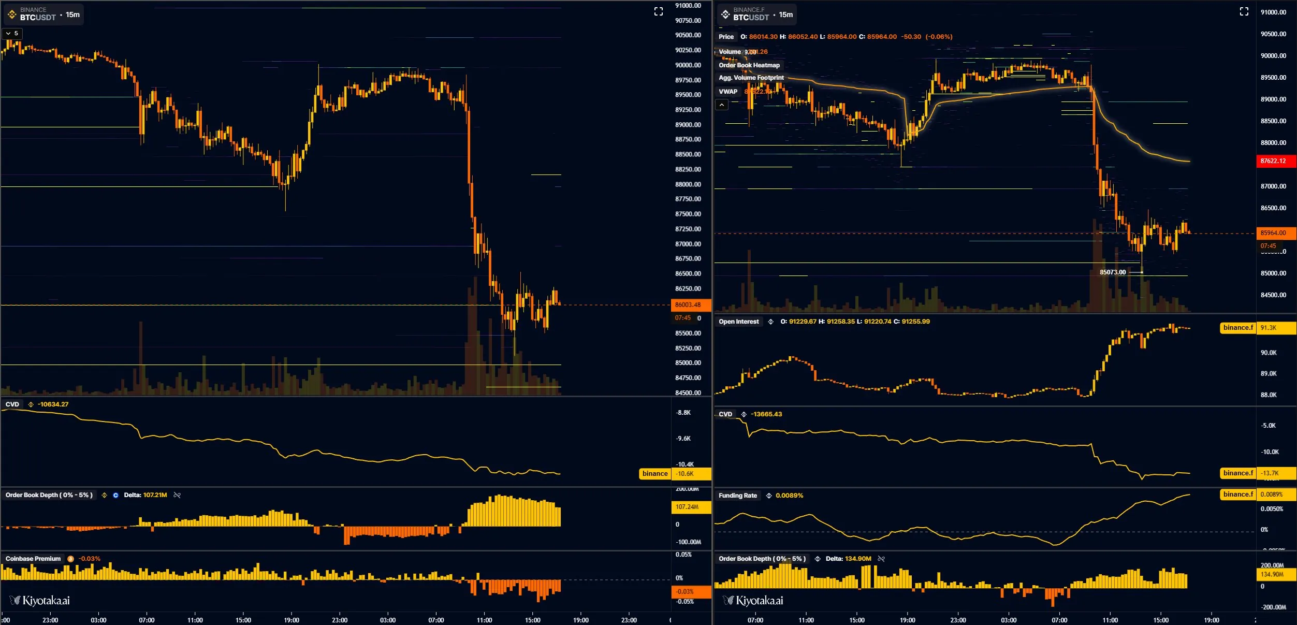The width and height of the screenshot is (1297, 625).
Task: Collapse indicator legend with the up chevron
Action: 721,105
